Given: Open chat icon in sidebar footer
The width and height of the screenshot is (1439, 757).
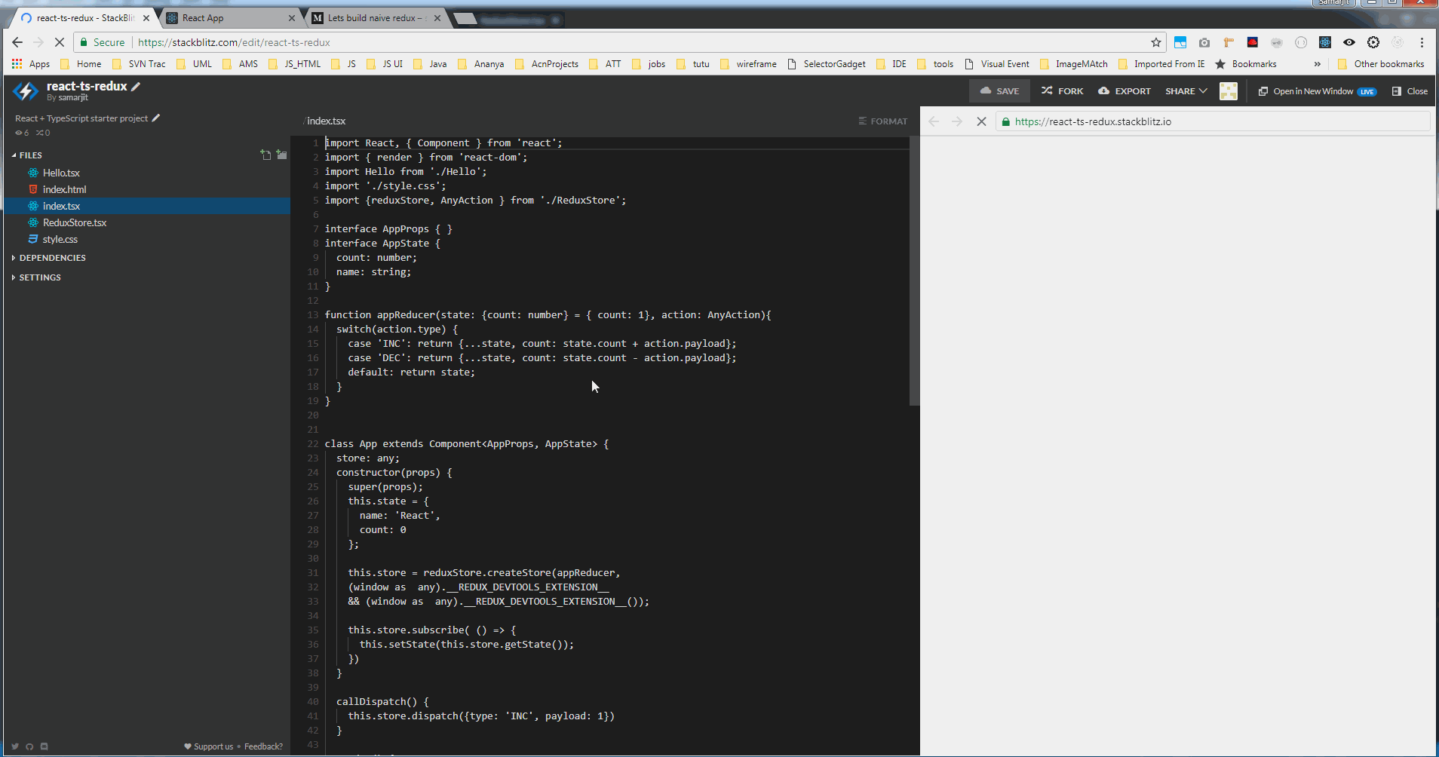Looking at the screenshot, I should (x=44, y=746).
